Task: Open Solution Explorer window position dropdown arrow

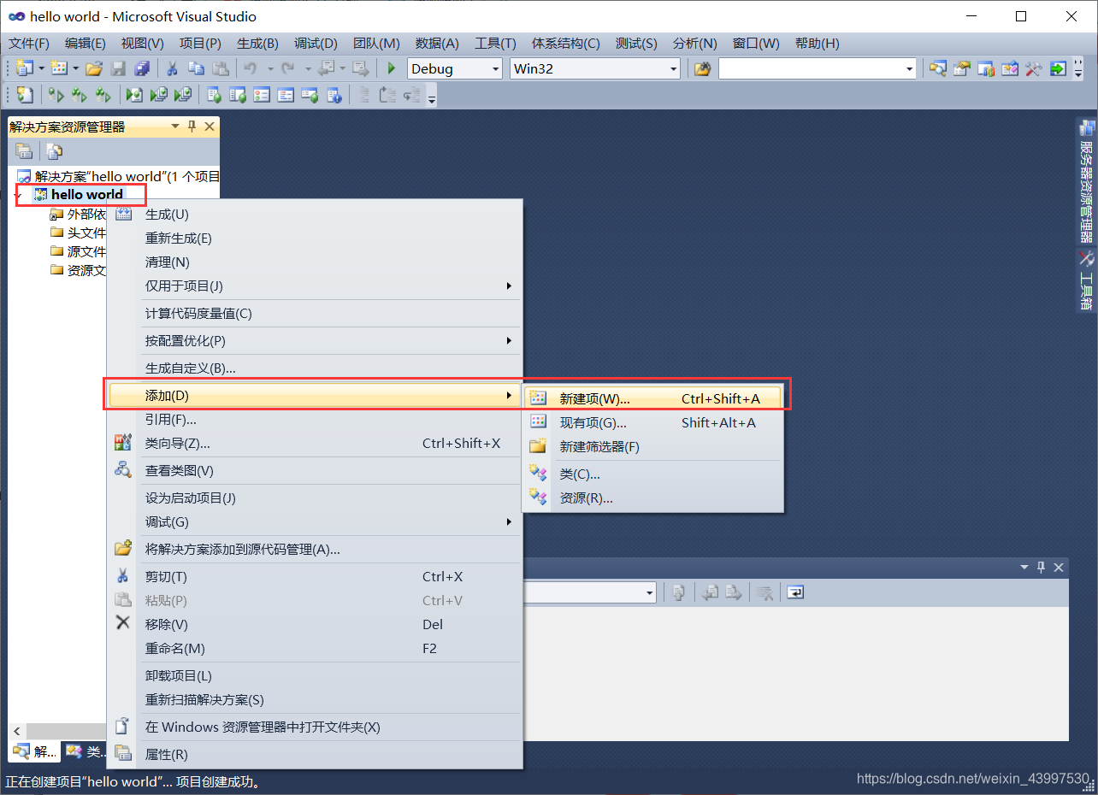Action: click(175, 127)
